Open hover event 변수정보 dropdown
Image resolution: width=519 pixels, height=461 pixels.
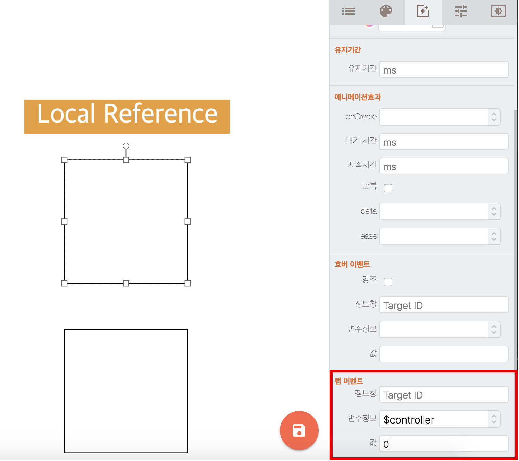pyautogui.click(x=440, y=329)
